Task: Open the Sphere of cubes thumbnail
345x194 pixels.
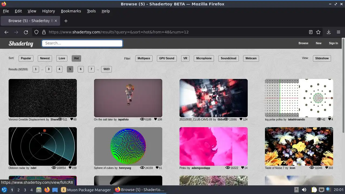Action: tap(128, 147)
